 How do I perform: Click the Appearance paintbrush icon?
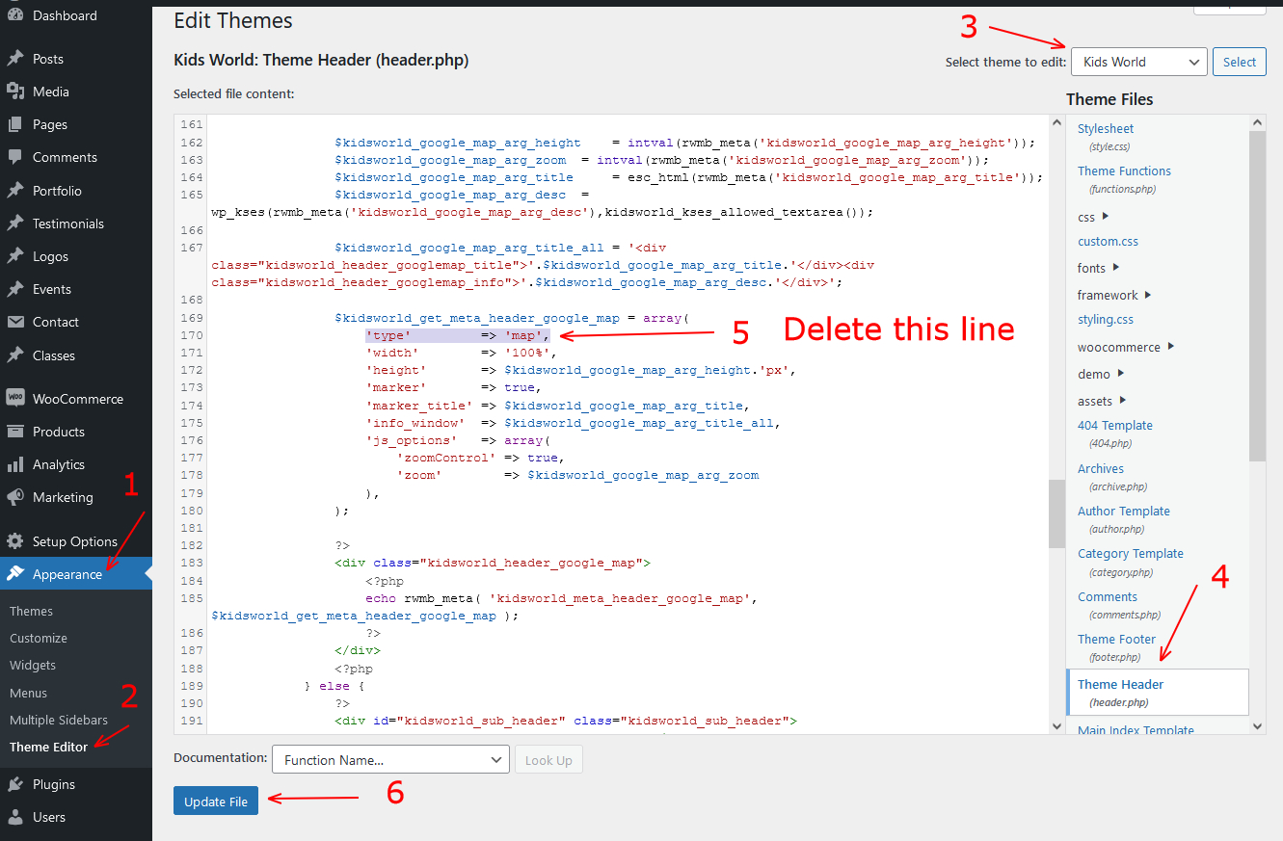click(15, 574)
